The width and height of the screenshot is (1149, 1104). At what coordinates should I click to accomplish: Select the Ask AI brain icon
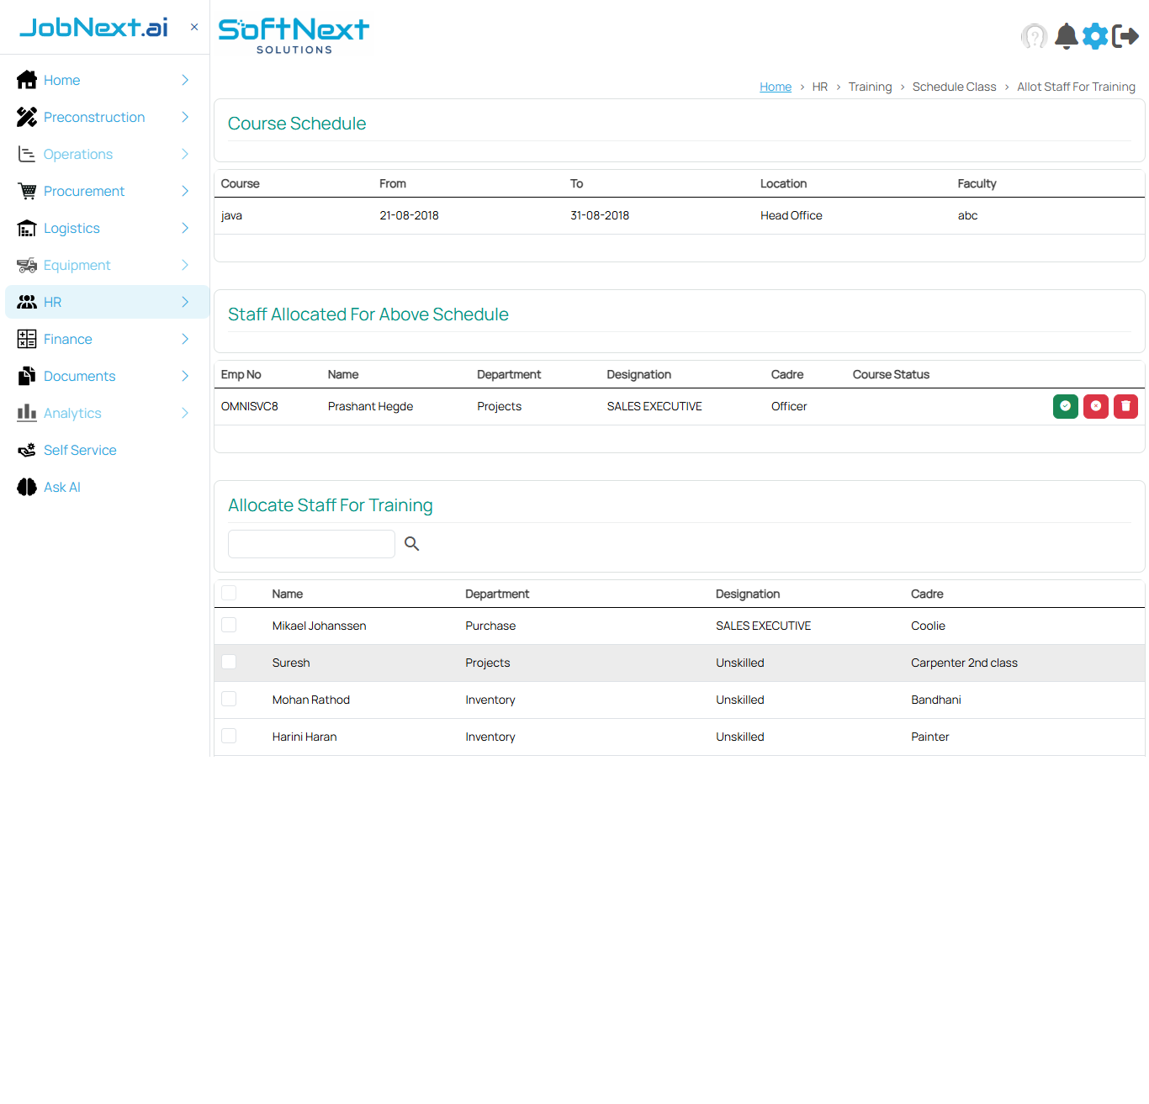click(26, 487)
